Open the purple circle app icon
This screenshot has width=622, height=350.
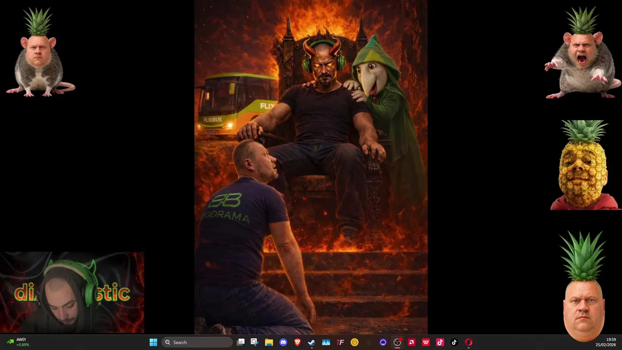point(383,342)
